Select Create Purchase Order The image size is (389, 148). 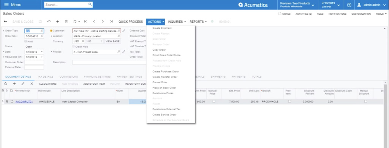tap(166, 72)
